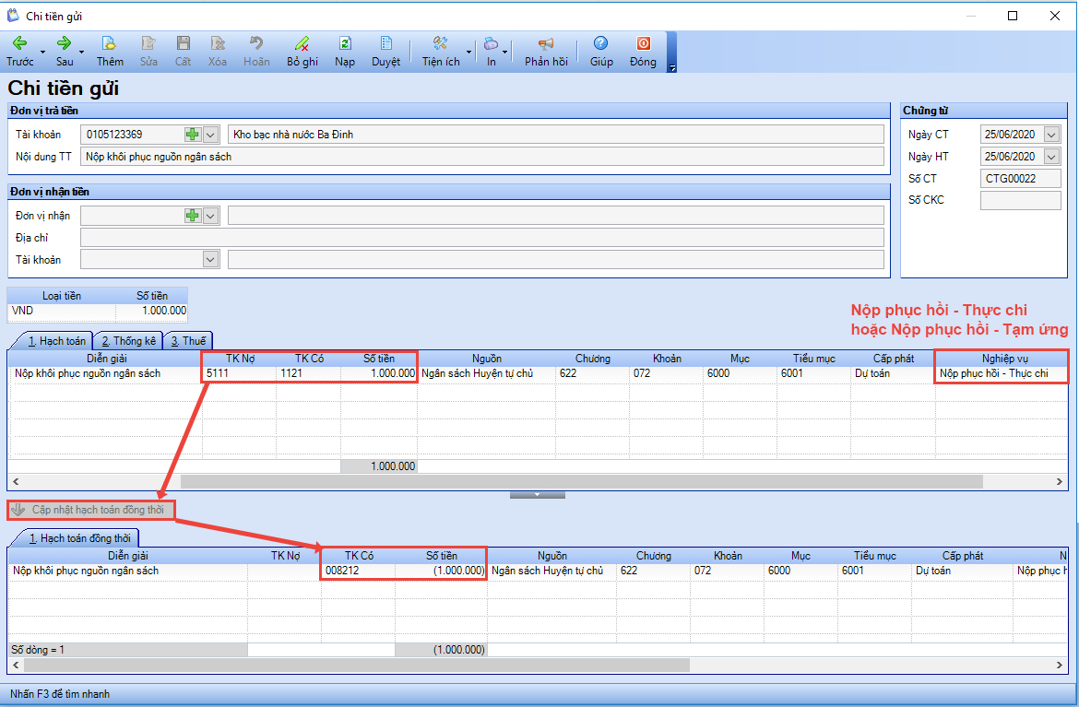This screenshot has width=1079, height=707.
Task: Select TK Có cell 1121
Action: pyautogui.click(x=308, y=373)
